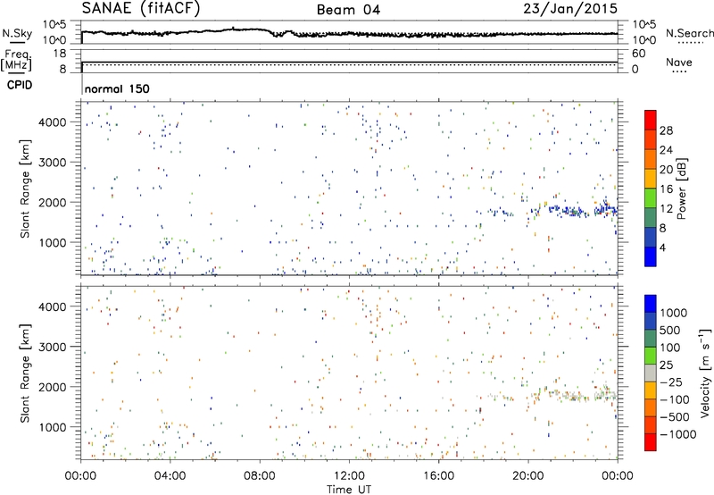
Task: Click the SANAE (fitACF) title text
Action: (x=141, y=9)
